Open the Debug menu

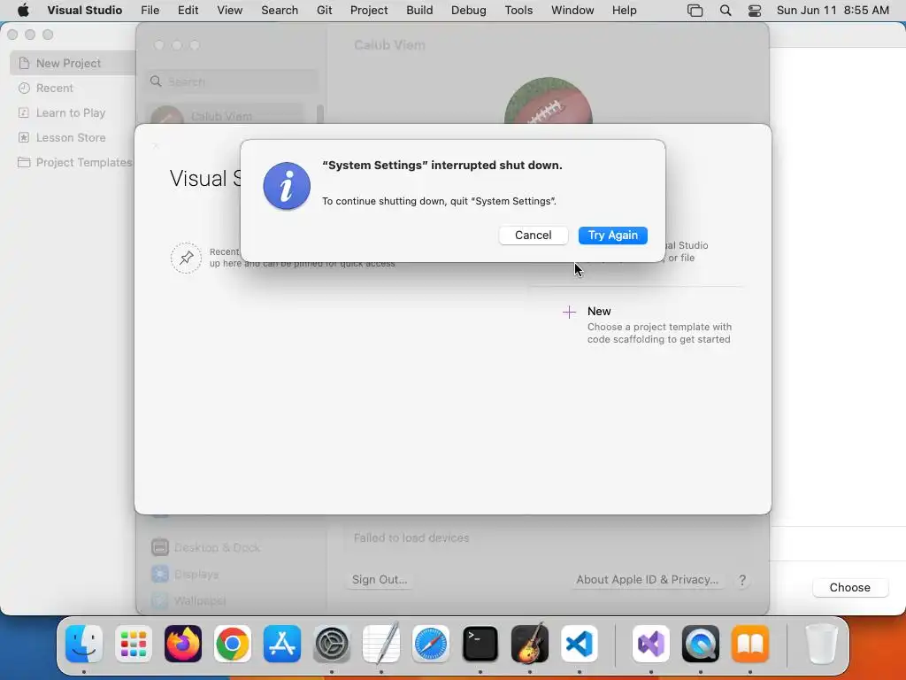[469, 11]
